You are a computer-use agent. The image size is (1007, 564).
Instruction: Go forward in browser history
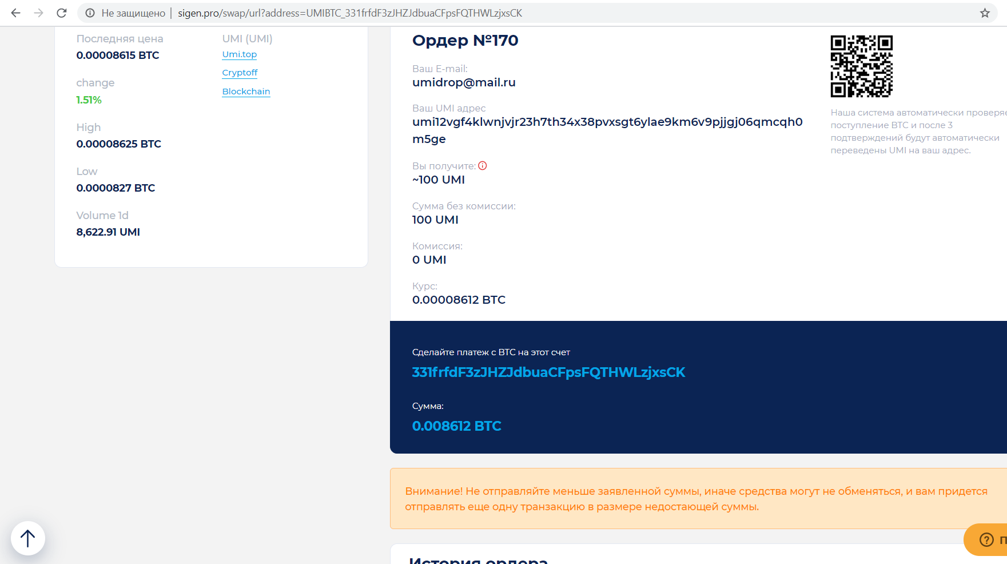pos(39,13)
